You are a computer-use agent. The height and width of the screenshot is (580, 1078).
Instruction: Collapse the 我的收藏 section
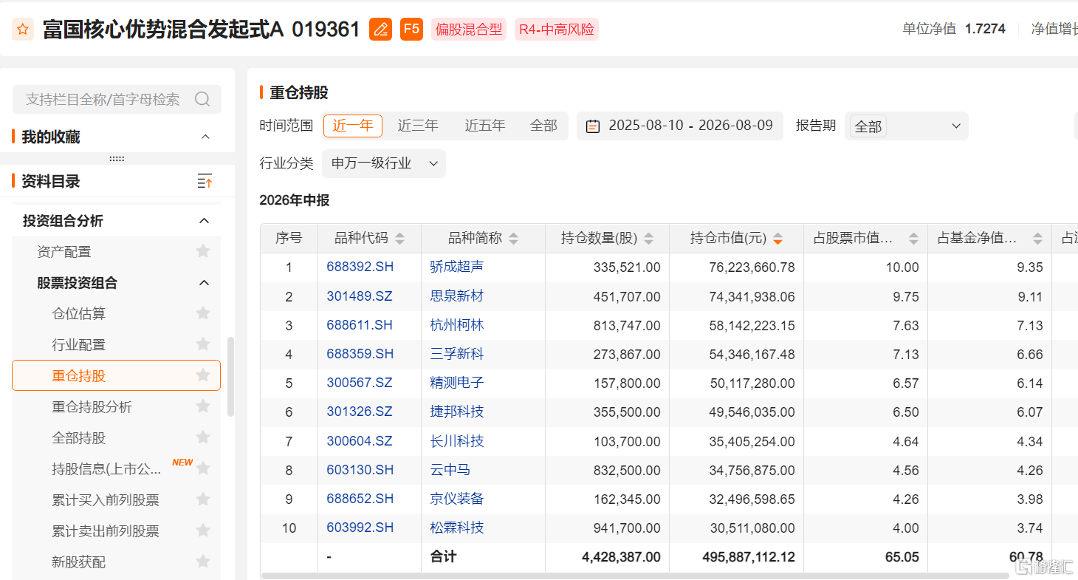pos(205,137)
